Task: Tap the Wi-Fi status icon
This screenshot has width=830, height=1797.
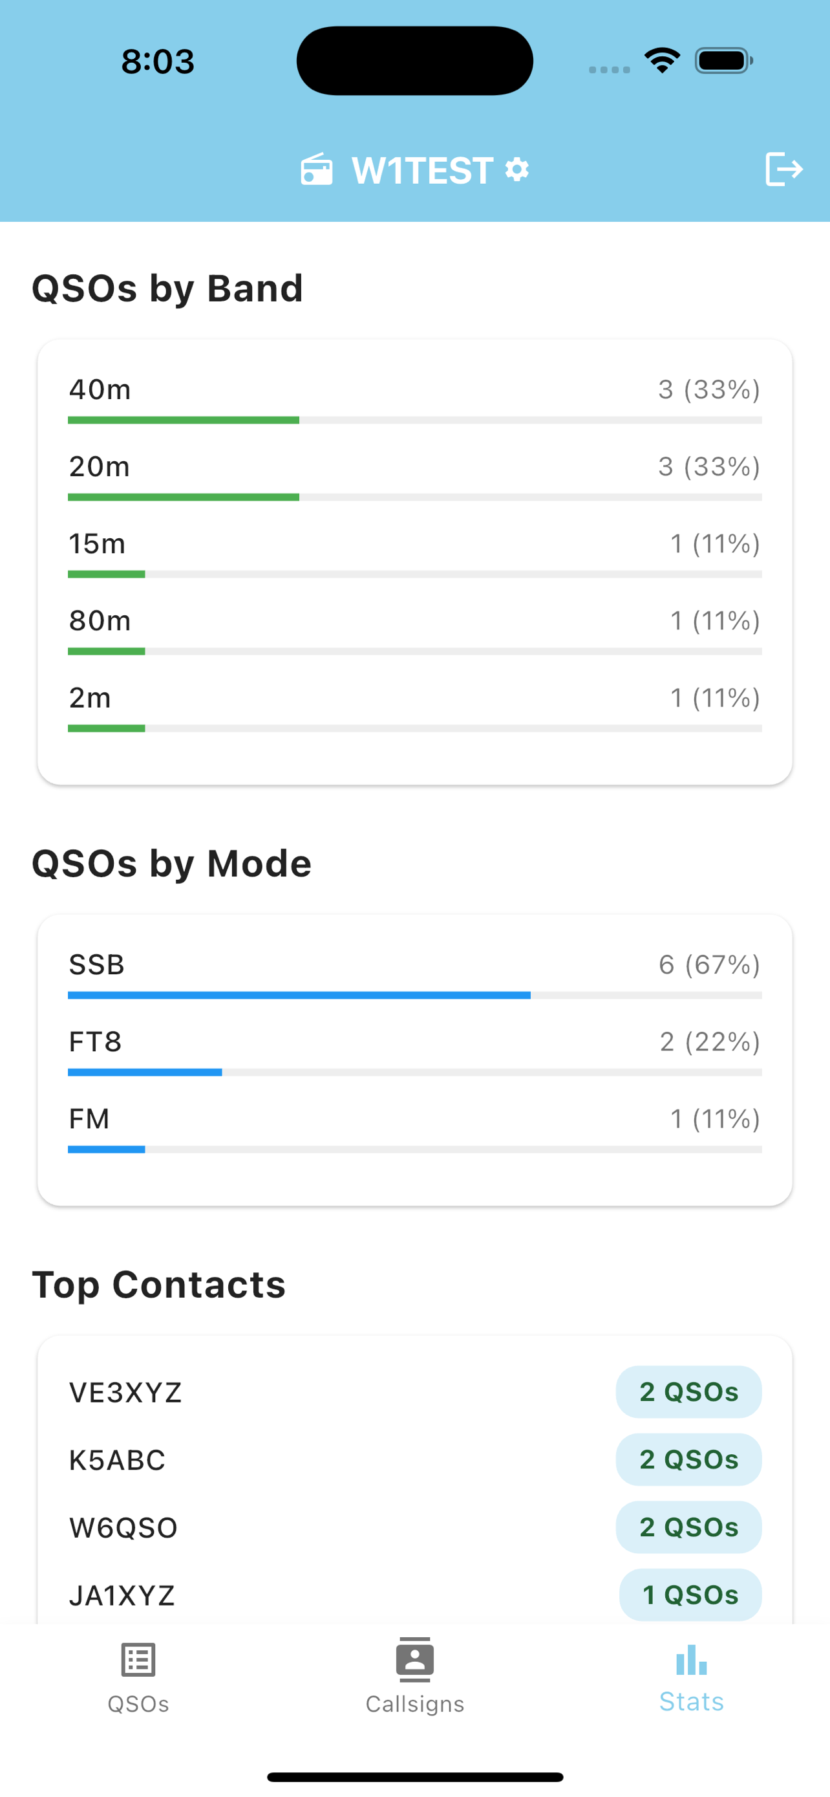Action: tap(662, 61)
